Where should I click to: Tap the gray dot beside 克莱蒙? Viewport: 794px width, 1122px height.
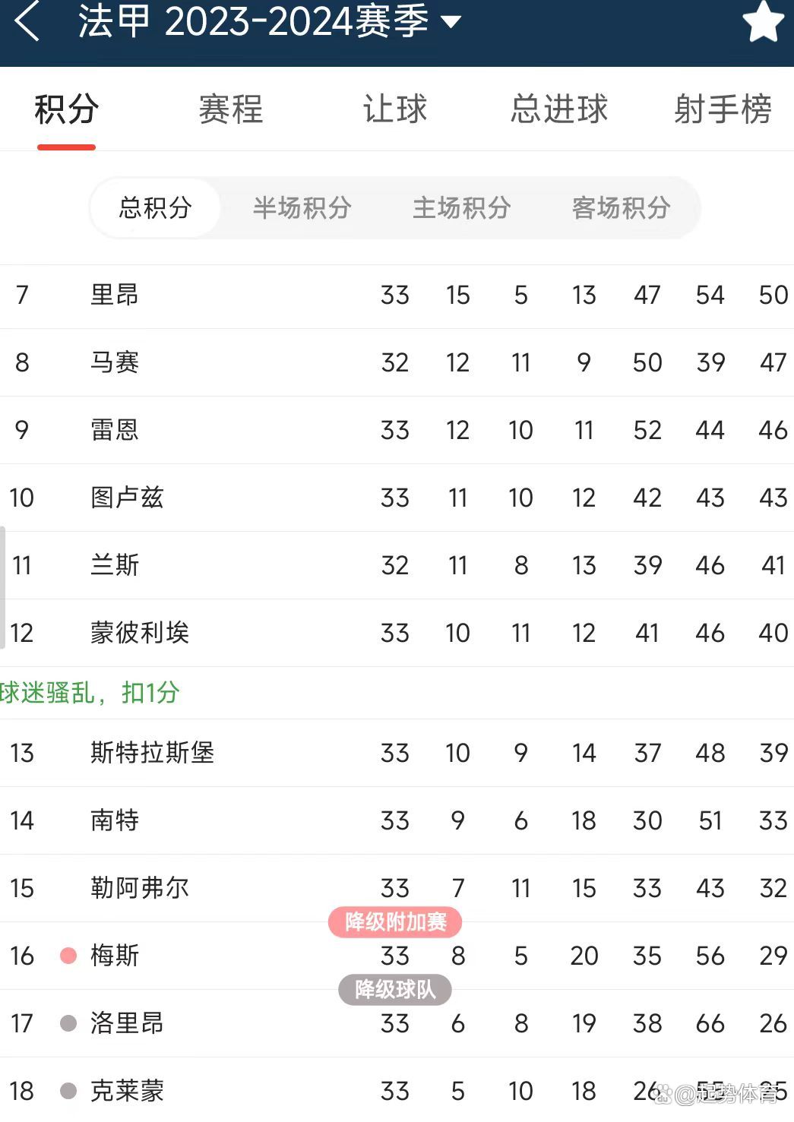coord(68,1091)
